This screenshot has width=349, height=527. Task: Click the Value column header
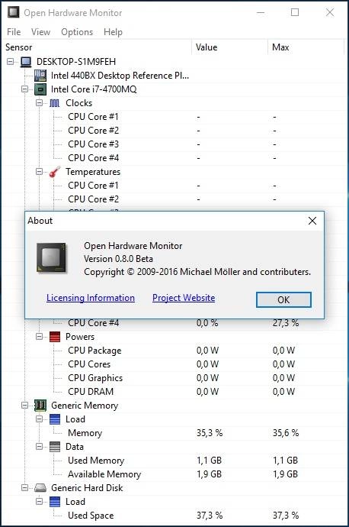(230, 47)
